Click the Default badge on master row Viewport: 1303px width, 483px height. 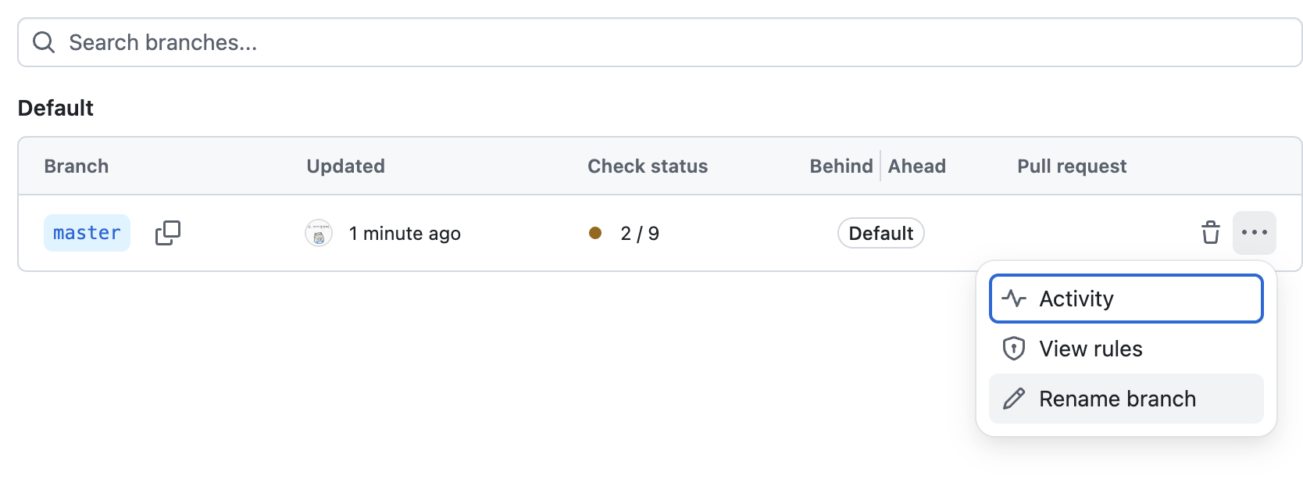point(880,233)
